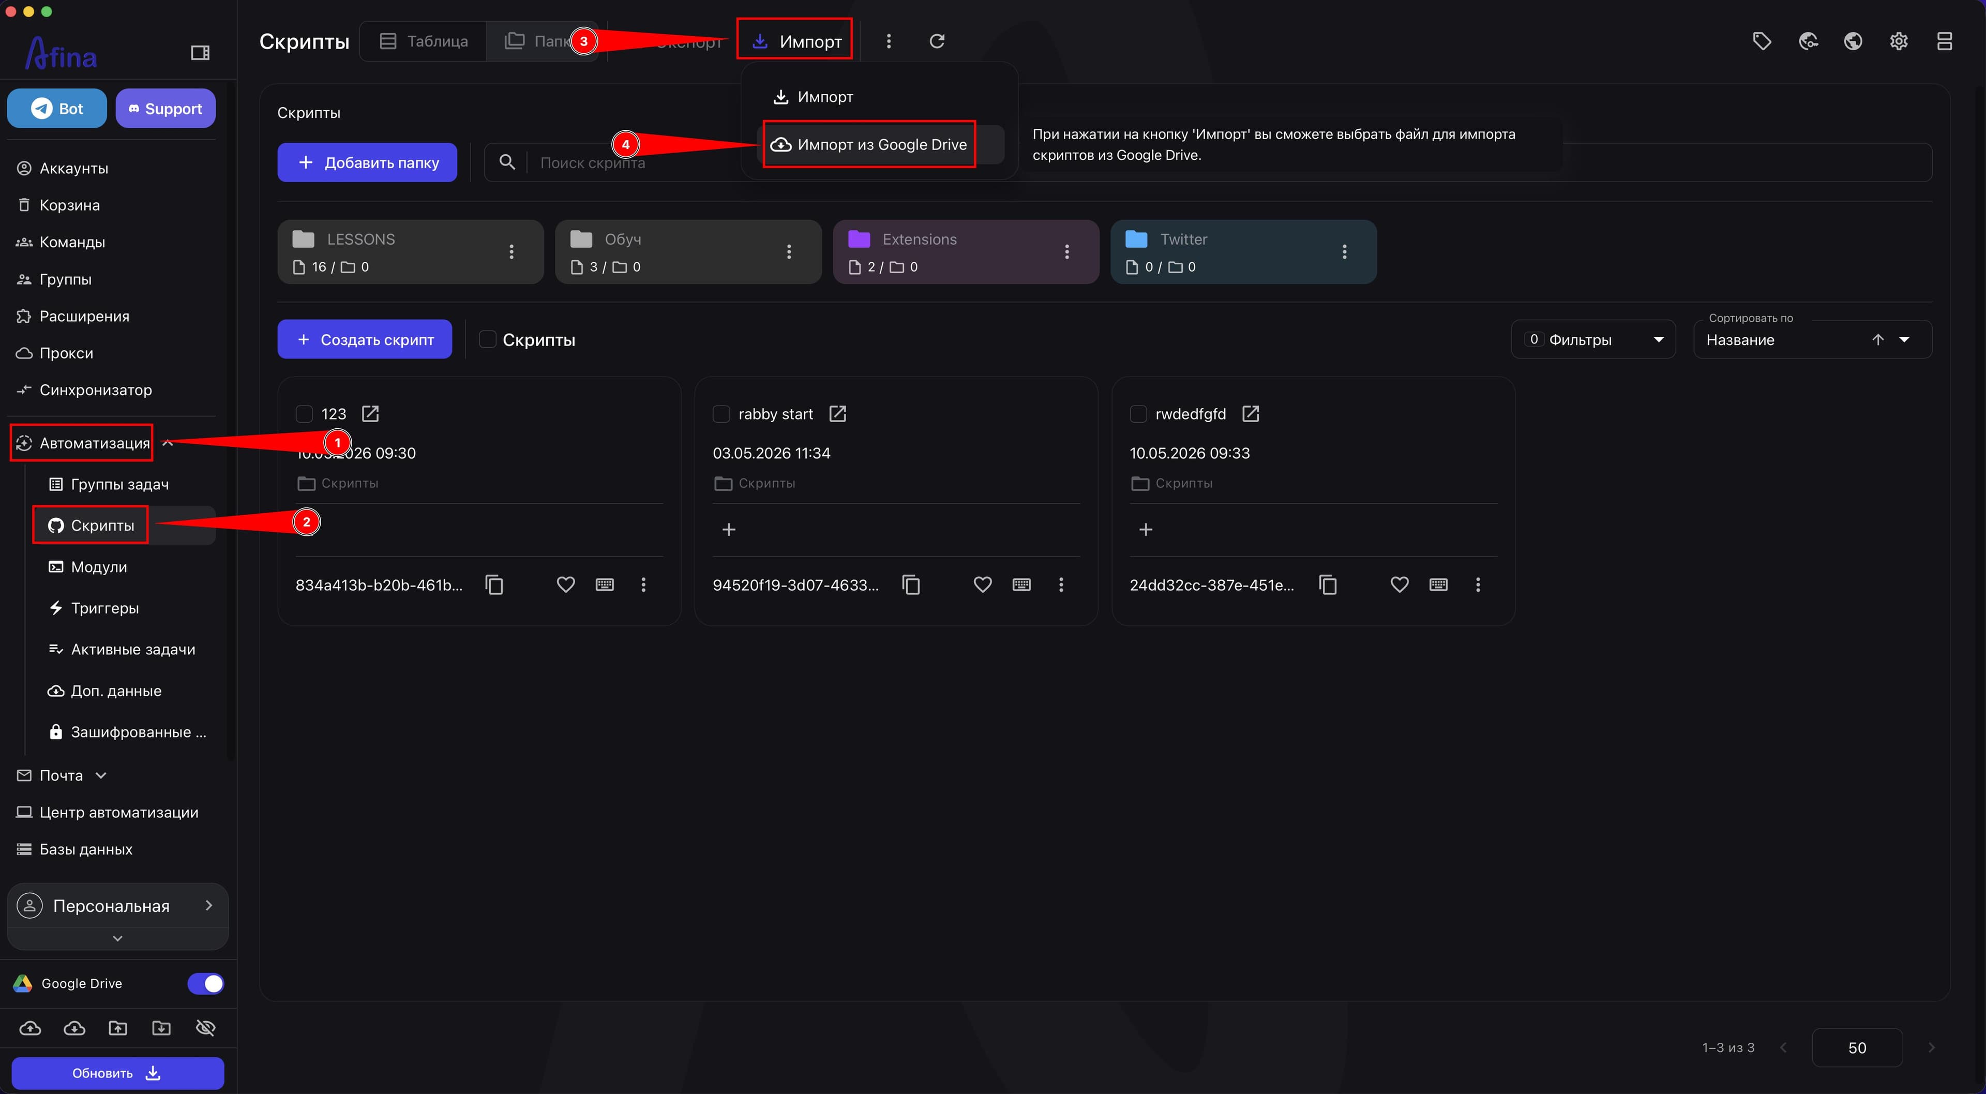The width and height of the screenshot is (1986, 1094).
Task: Check the select-all Скрипты checkbox
Action: (487, 339)
